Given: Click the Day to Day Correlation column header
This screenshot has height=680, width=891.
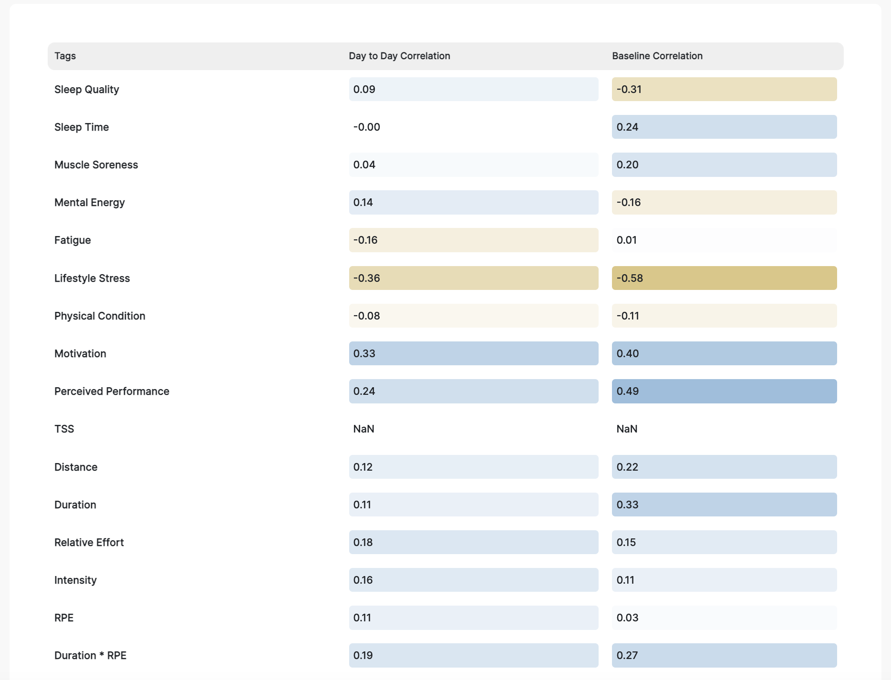Looking at the screenshot, I should click(x=399, y=56).
